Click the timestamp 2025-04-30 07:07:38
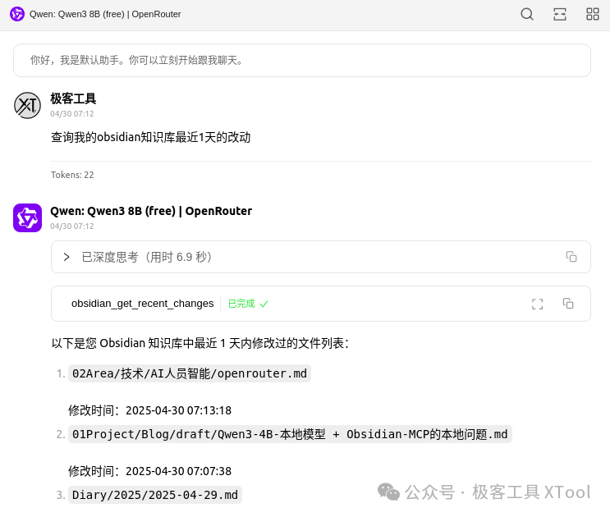This screenshot has height=517, width=610. point(178,471)
